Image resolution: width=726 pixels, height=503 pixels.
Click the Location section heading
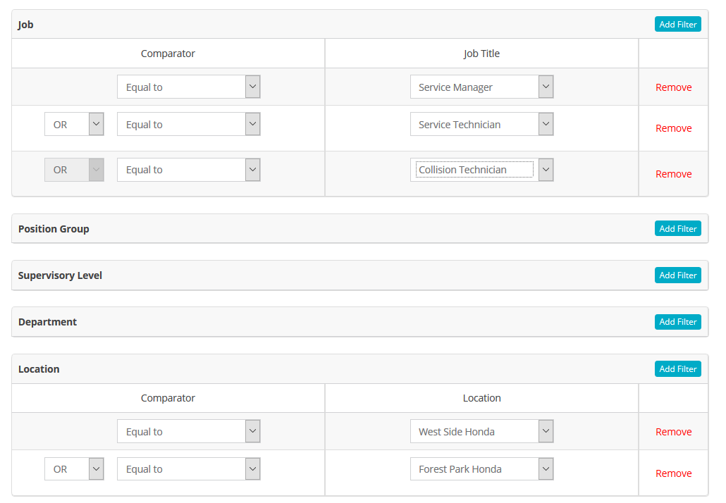(39, 369)
